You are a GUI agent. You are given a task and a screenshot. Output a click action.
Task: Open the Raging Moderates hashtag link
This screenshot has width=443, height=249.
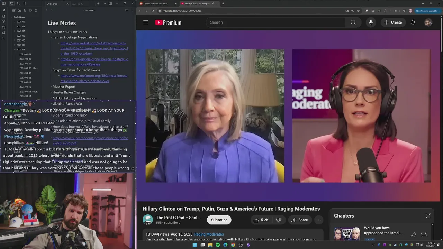point(209,234)
